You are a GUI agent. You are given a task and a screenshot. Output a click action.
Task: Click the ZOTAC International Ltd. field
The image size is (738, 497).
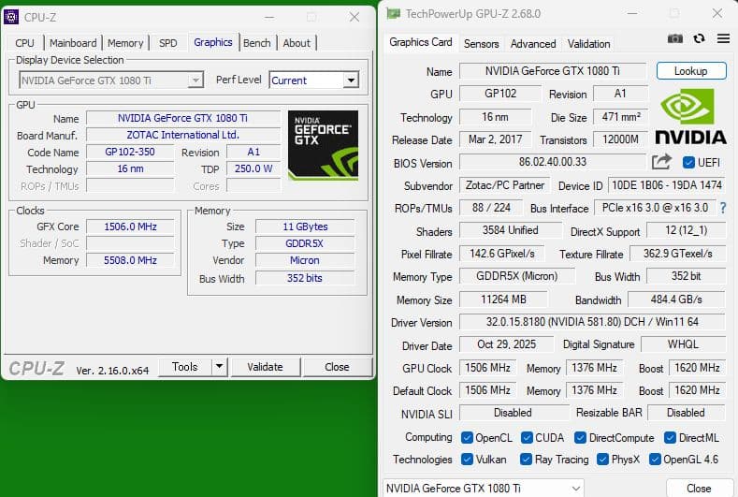[182, 135]
